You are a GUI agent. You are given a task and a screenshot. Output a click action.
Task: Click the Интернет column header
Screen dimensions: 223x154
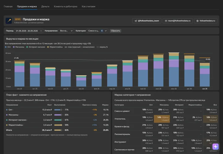tap(179, 105)
